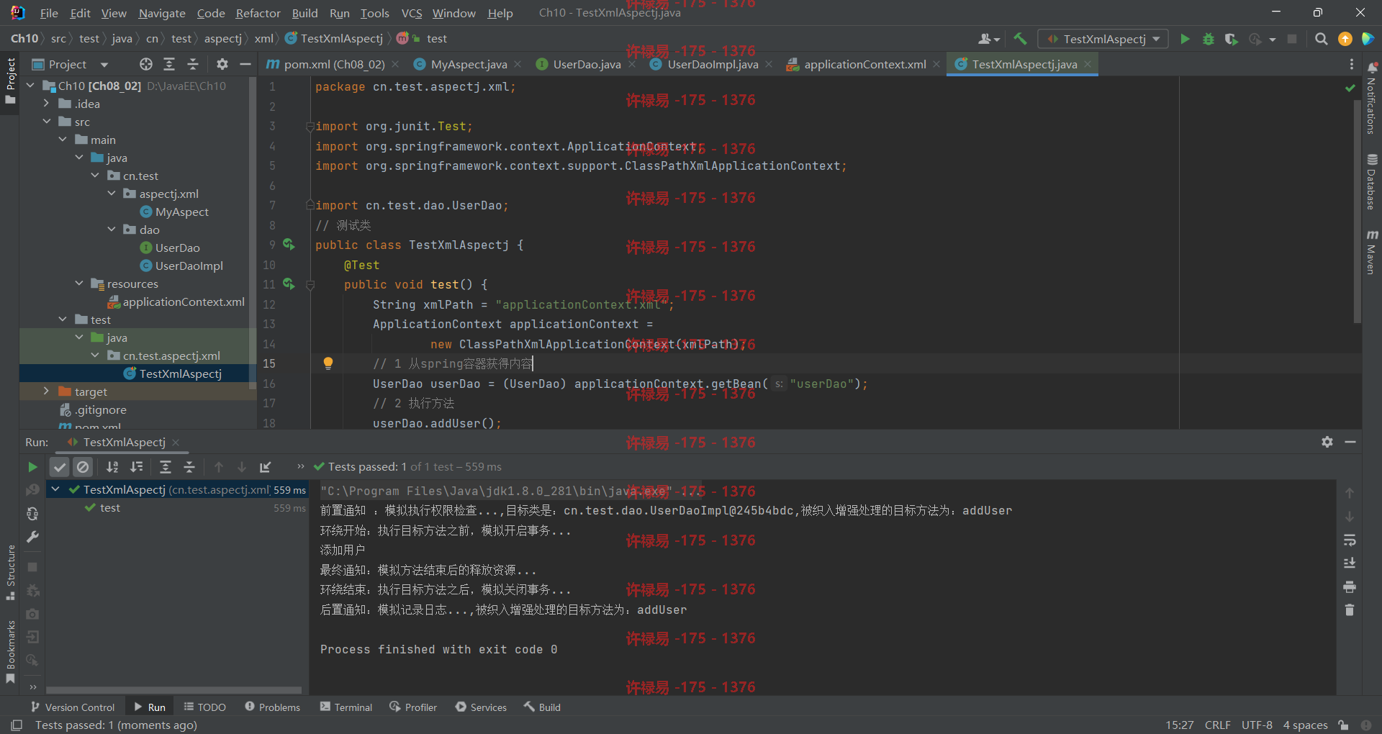Collapse all items in Project panel

[x=193, y=64]
